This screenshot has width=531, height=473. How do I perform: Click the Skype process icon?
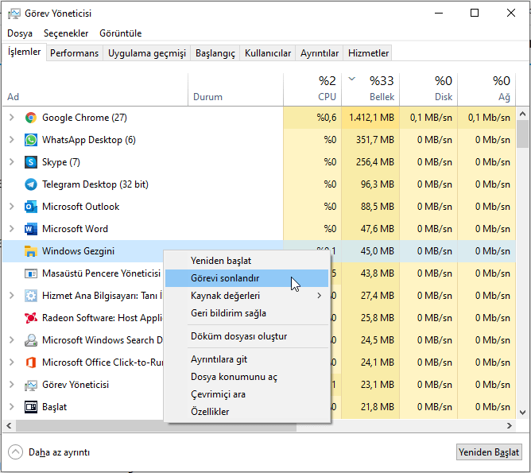[31, 162]
